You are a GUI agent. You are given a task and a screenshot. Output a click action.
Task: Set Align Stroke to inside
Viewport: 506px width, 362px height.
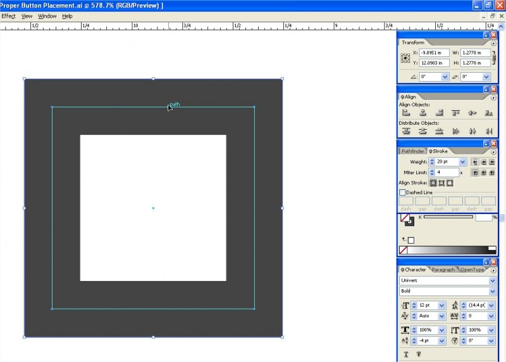click(x=441, y=183)
